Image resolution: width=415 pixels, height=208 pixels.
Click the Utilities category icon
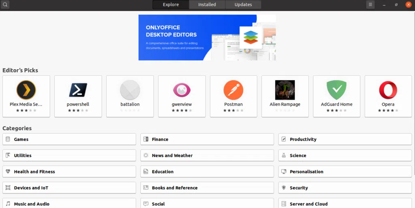click(x=8, y=155)
